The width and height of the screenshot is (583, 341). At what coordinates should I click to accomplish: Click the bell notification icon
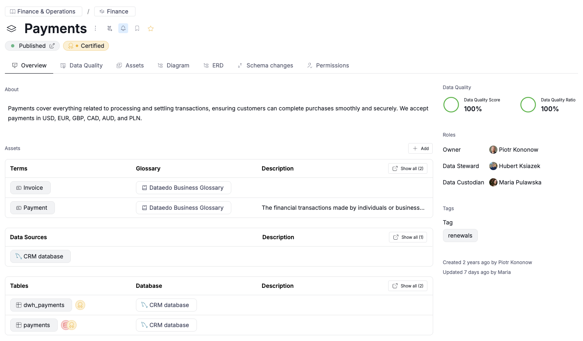coord(123,28)
